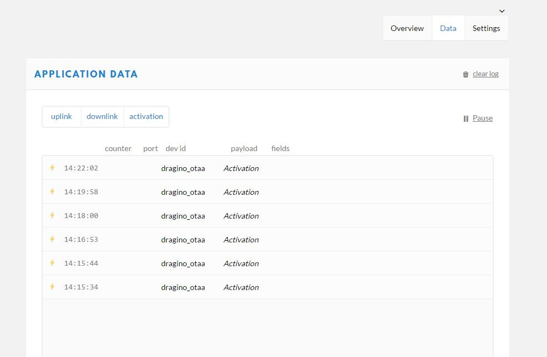Viewport: 547px width, 357px height.
Task: Click the pause bars icon
Action: pyautogui.click(x=466, y=118)
